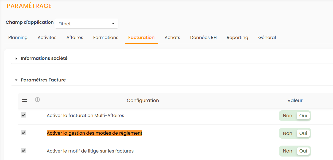This screenshot has width=333, height=160.
Task: Expand the Informations société section
Action: [x=44, y=58]
